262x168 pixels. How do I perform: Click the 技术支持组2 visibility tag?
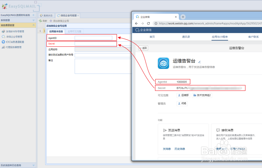pyautogui.click(x=202, y=95)
